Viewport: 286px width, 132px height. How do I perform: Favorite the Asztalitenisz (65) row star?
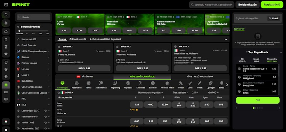pyautogui.click(x=45, y=128)
